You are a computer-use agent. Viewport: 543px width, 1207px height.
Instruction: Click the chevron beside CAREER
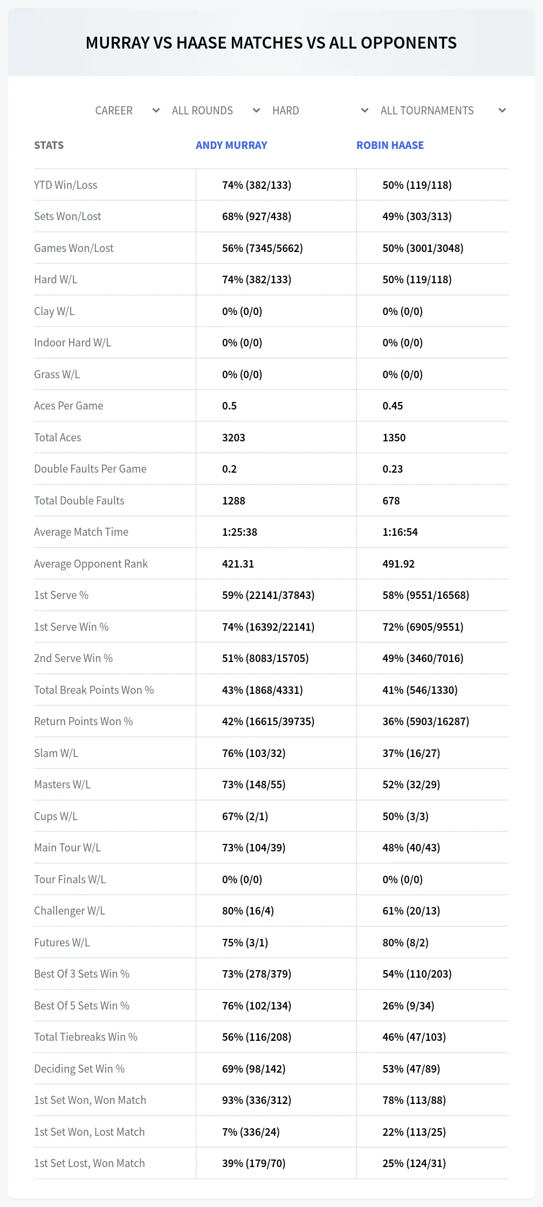pyautogui.click(x=156, y=111)
